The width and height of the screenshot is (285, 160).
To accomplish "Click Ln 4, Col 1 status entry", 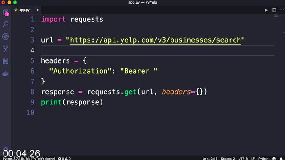I will [210, 159].
